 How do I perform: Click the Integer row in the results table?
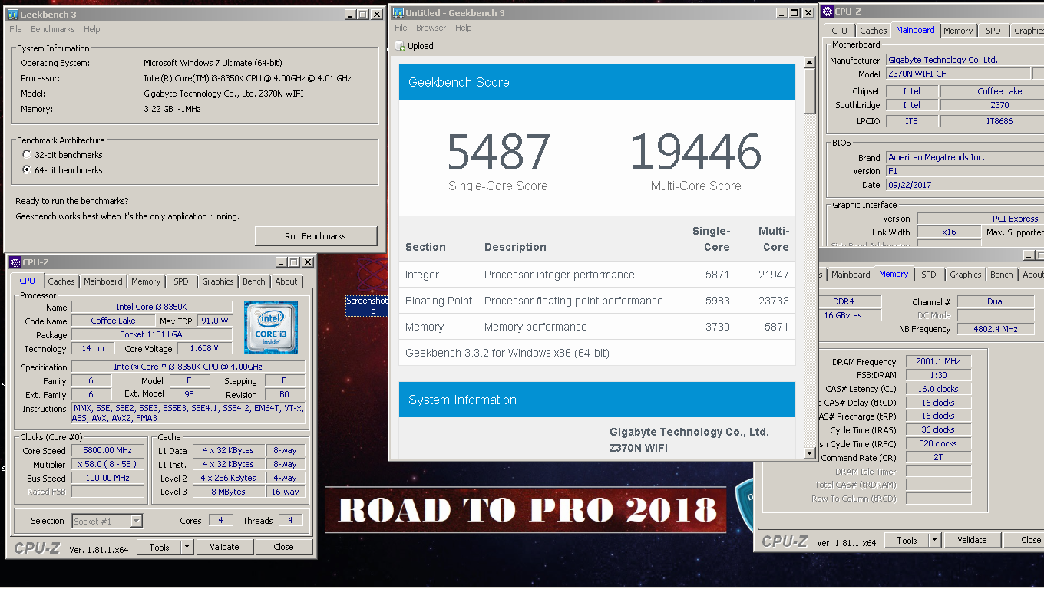click(x=597, y=275)
